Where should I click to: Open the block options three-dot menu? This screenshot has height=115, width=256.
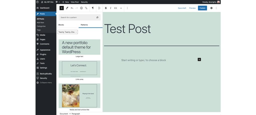point(127,8)
